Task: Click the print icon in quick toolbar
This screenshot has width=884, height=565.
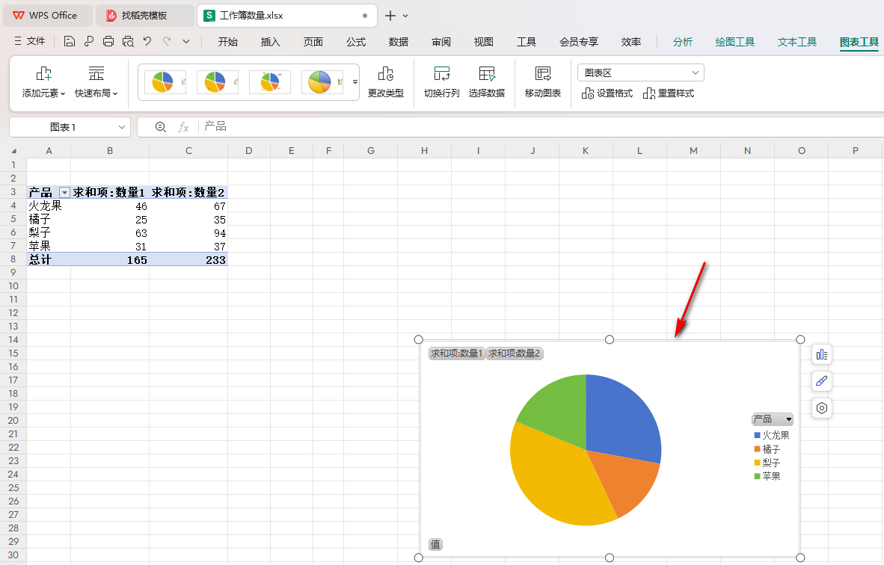Action: click(108, 41)
